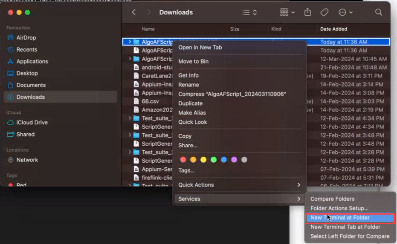This screenshot has height=244, width=397.
Task: Apply the blue tag color
Action: click(x=224, y=160)
